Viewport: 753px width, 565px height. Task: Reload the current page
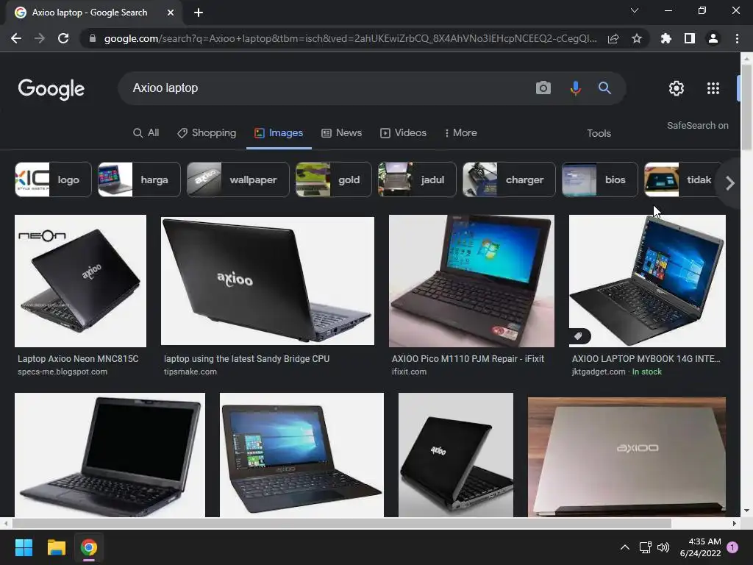(63, 38)
